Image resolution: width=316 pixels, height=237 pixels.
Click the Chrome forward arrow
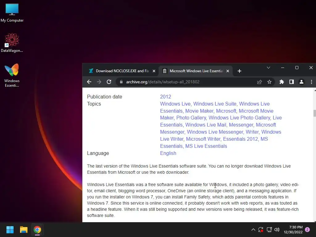coord(99,82)
